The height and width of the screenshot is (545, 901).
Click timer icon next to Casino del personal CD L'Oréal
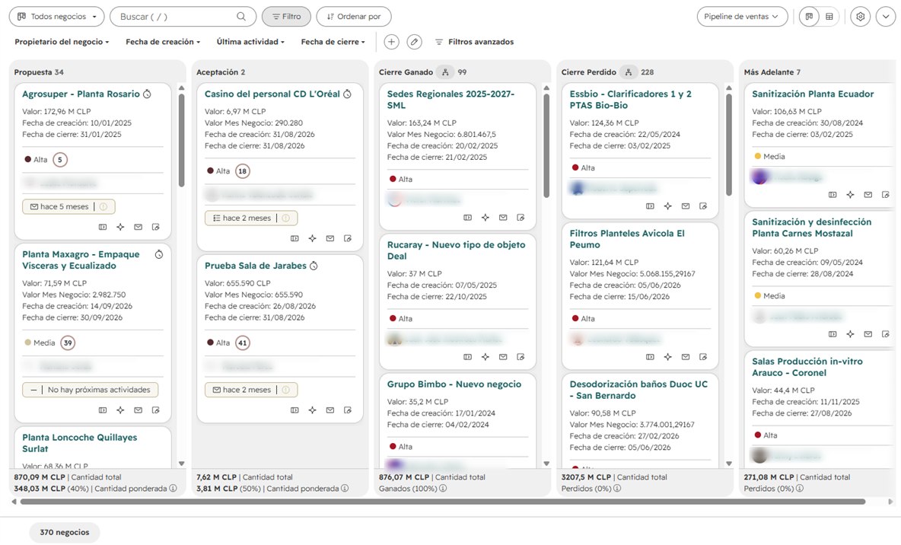coord(347,94)
